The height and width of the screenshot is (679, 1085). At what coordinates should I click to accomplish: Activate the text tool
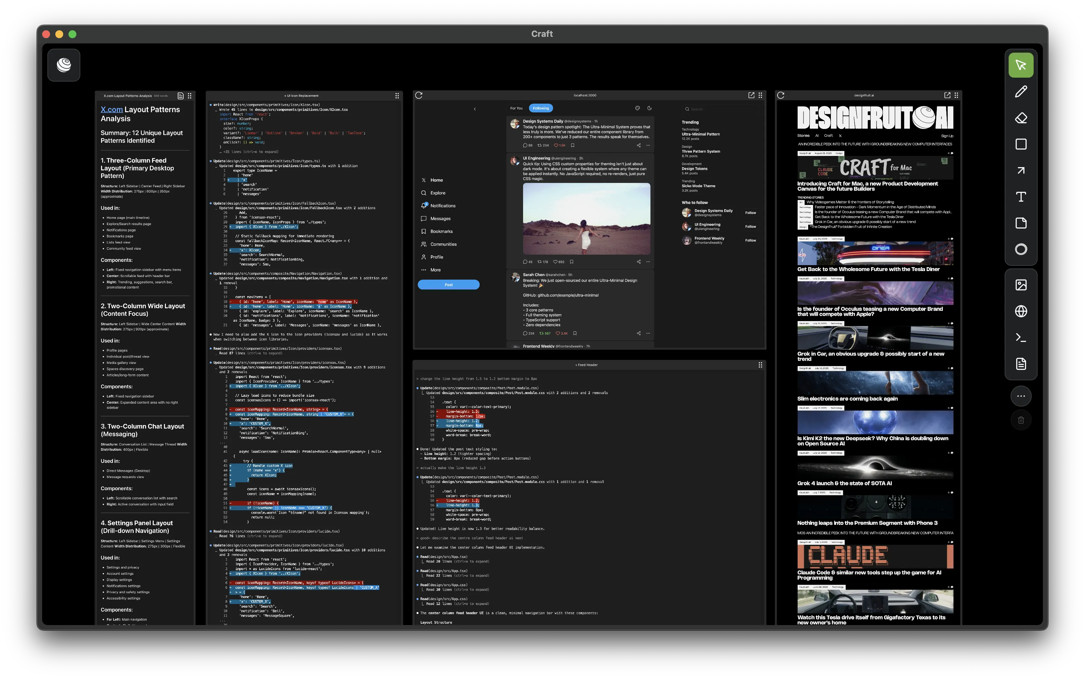pos(1021,197)
